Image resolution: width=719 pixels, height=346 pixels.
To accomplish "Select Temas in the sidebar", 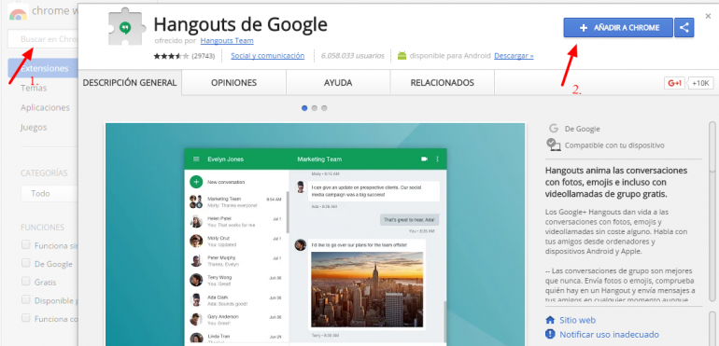I will coord(34,88).
